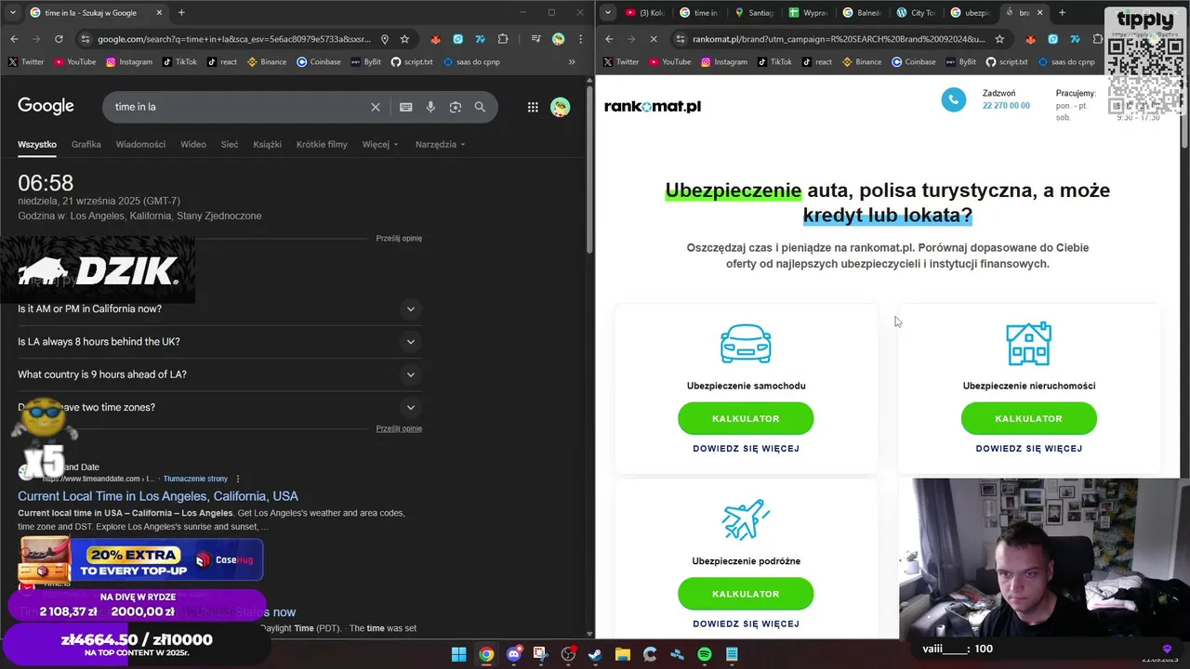1190x669 pixels.
Task: Open the Extensions puzzle icon in the left Chrome window
Action: pyautogui.click(x=503, y=39)
